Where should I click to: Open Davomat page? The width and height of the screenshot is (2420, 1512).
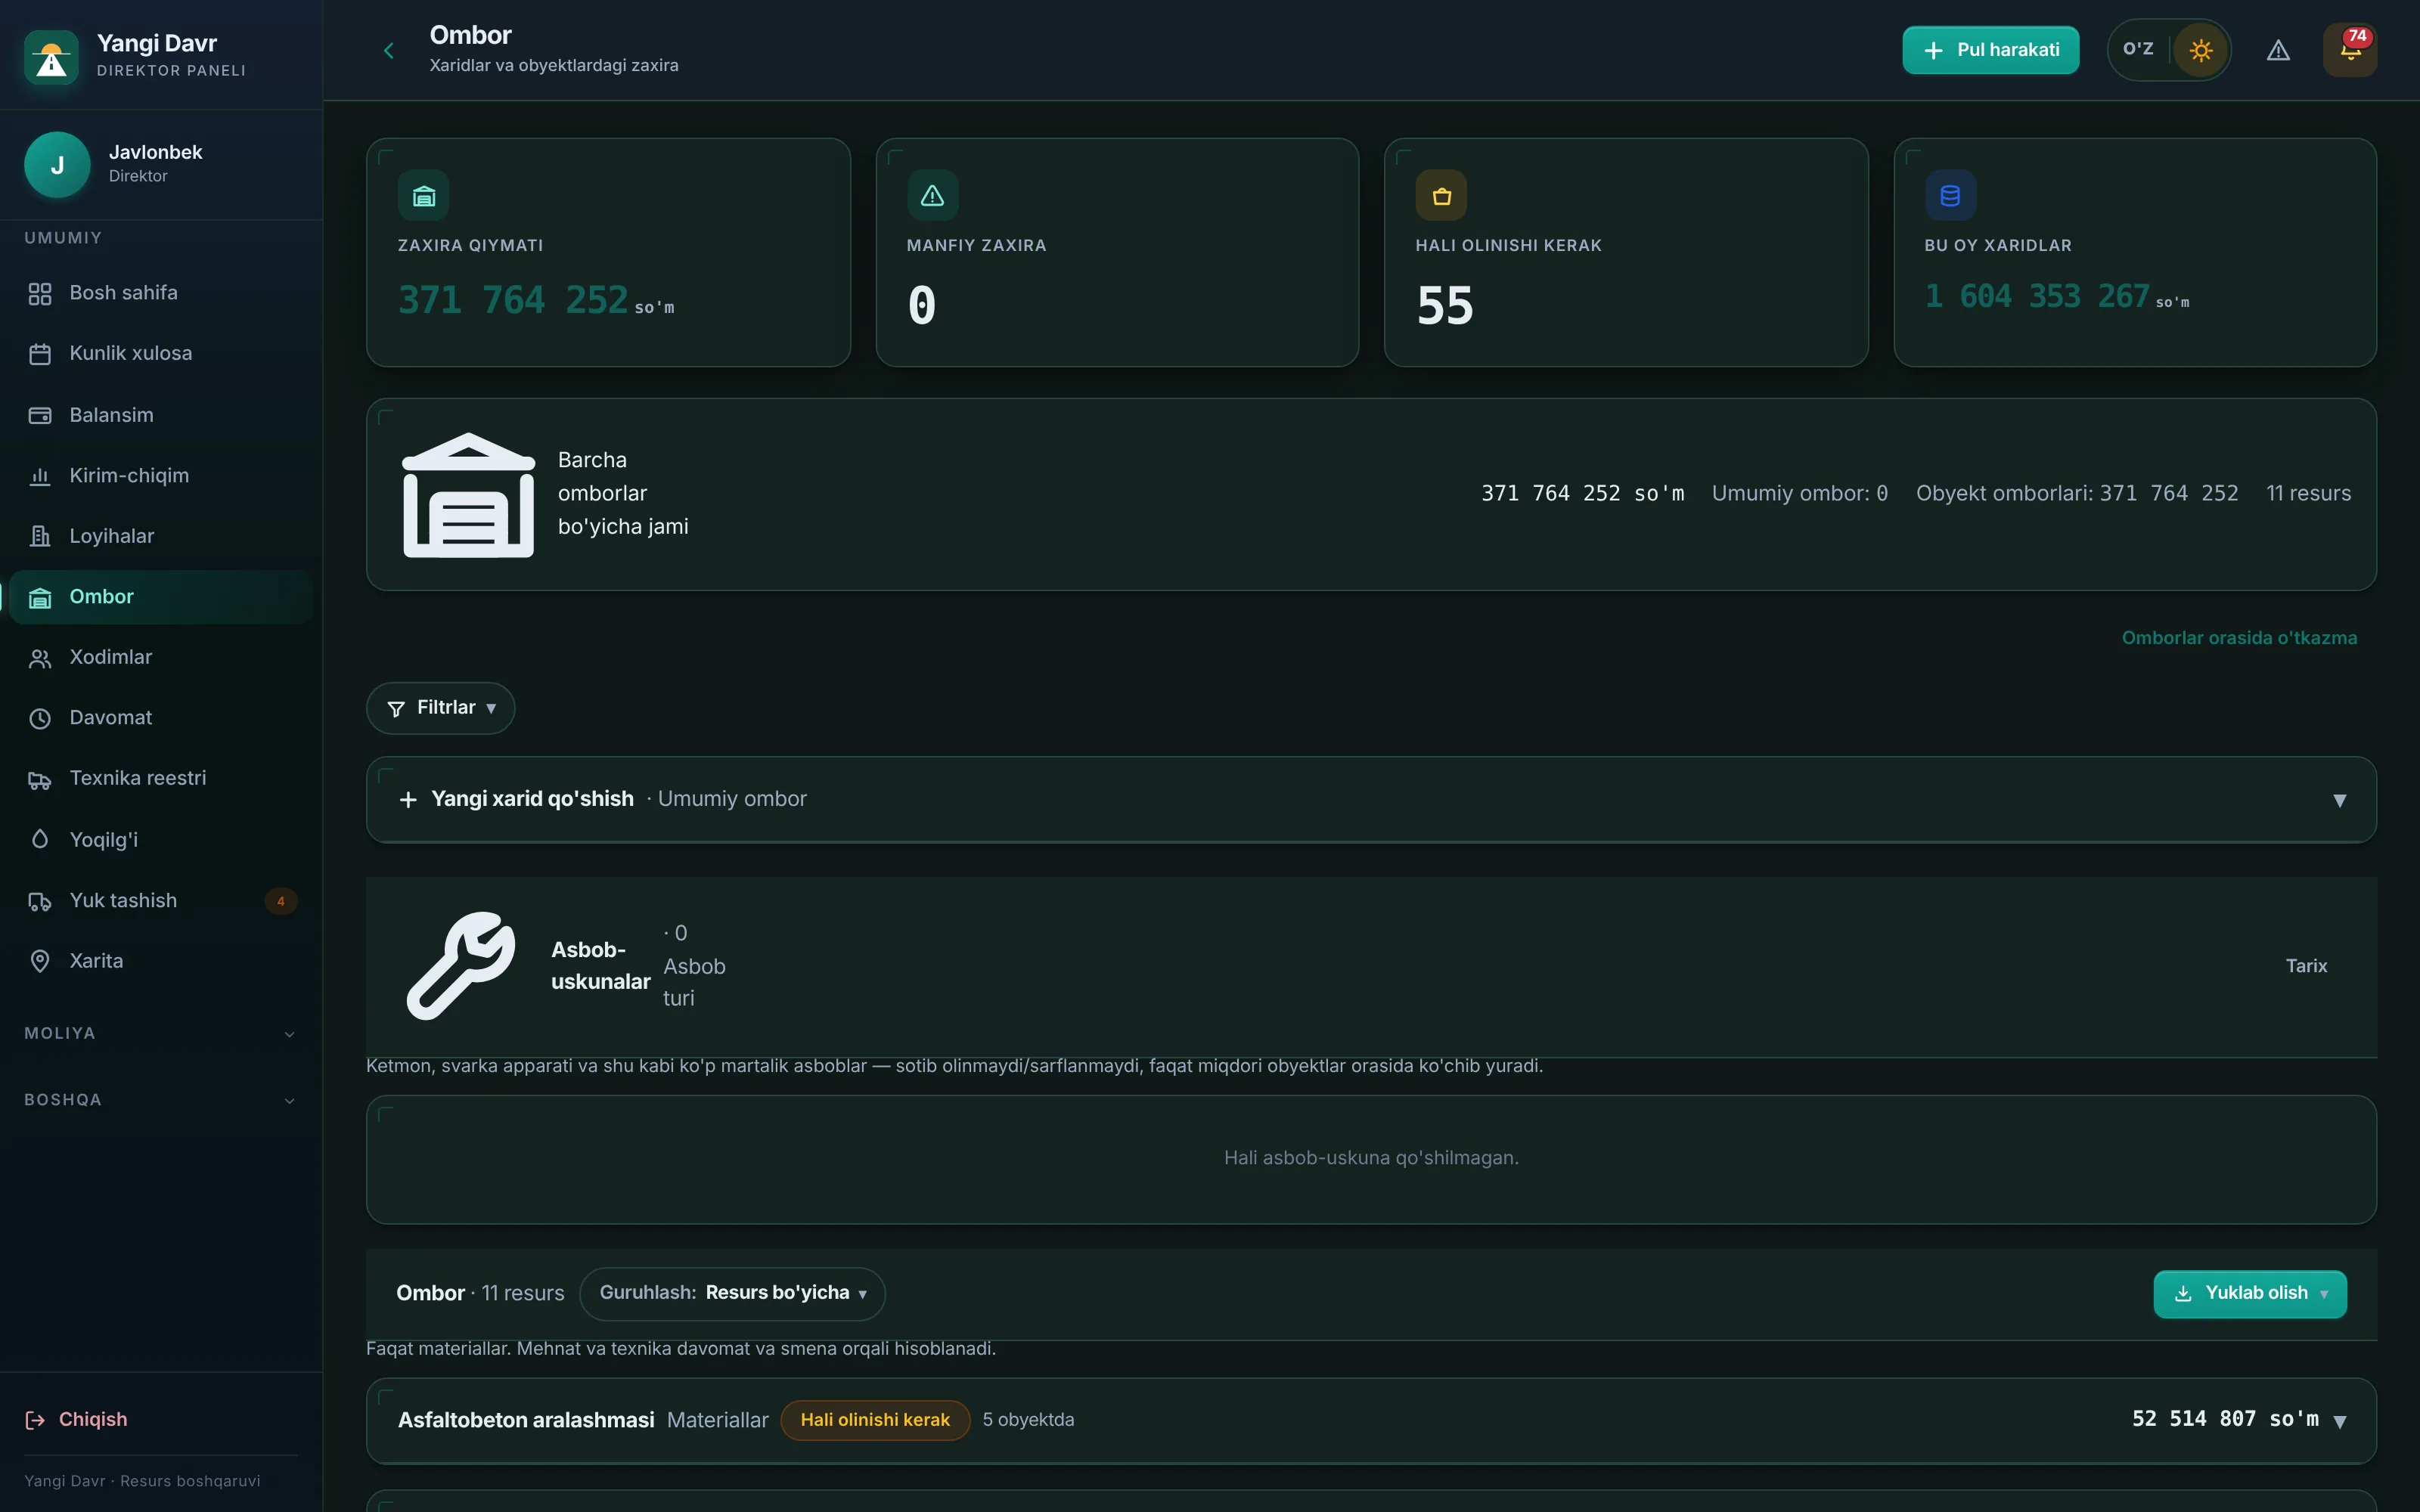[161, 718]
